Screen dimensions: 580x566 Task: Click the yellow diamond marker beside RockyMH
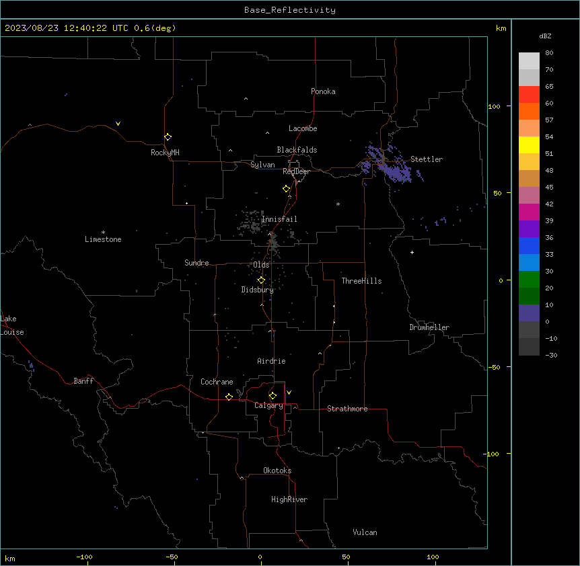click(168, 137)
